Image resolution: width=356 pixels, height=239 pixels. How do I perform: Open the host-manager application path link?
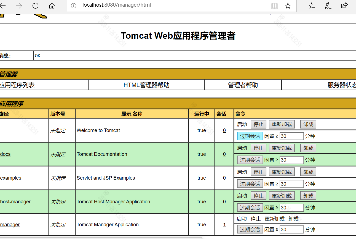pos(15,202)
